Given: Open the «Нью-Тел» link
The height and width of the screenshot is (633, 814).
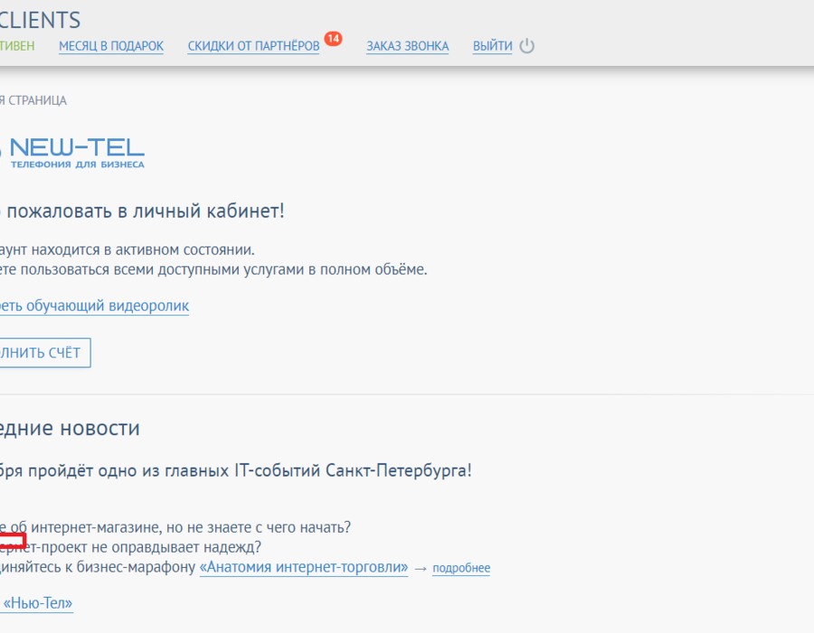Looking at the screenshot, I should [x=37, y=603].
